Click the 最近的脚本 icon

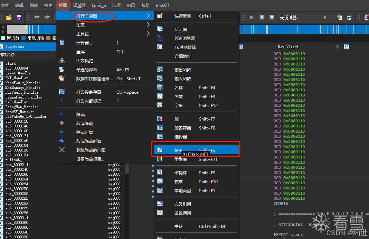point(62,70)
